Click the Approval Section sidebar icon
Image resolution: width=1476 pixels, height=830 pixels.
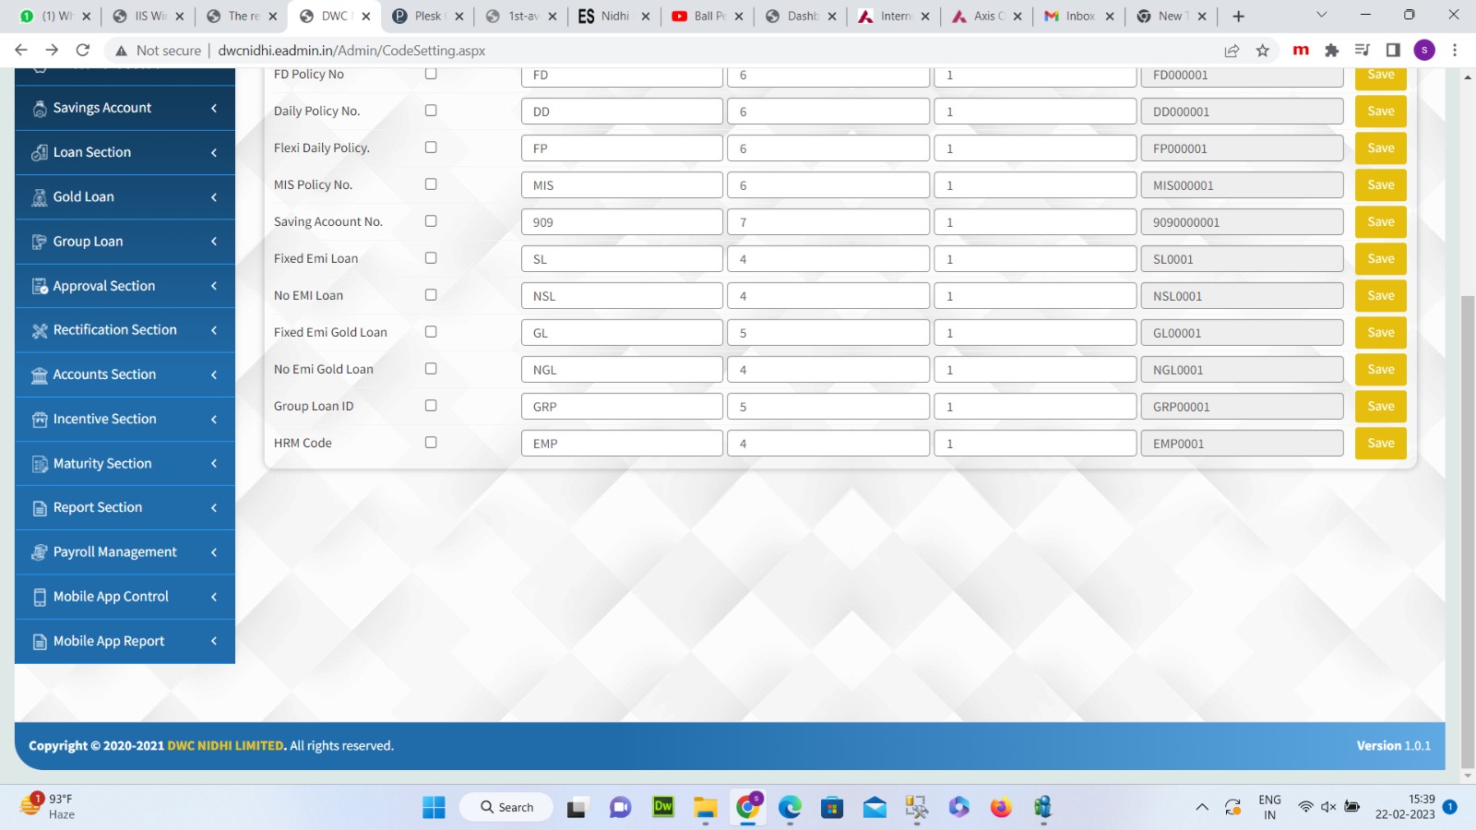point(40,287)
